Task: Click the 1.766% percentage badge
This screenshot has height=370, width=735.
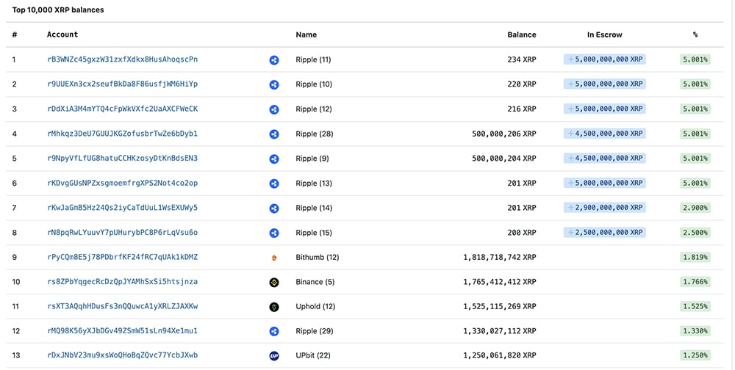Action: coord(695,282)
